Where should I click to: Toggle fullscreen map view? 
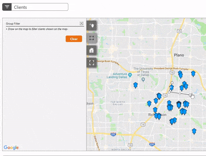click(x=92, y=63)
